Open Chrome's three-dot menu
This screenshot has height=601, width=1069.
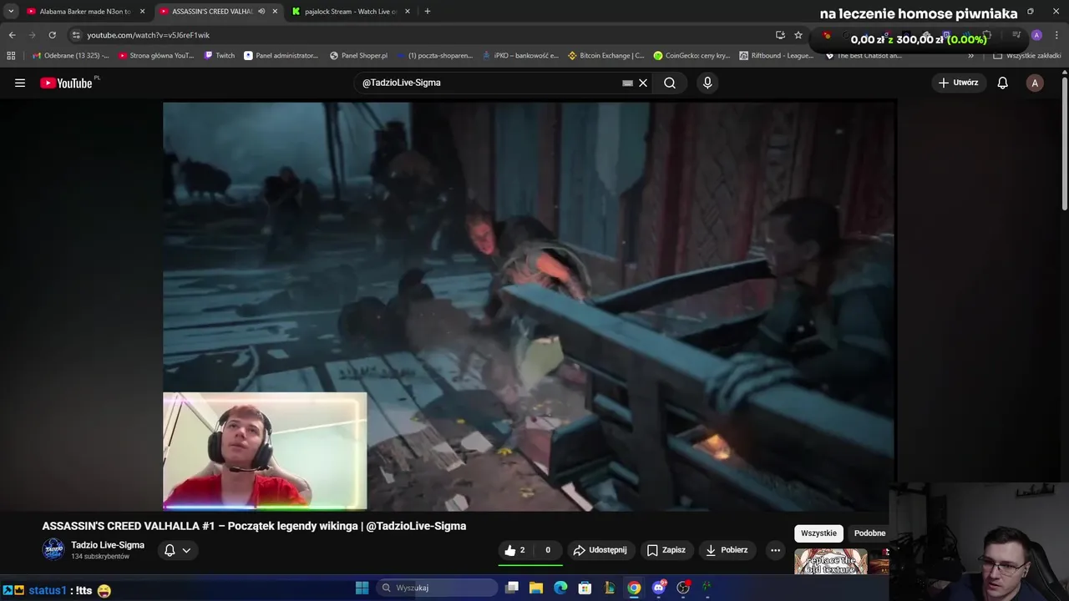[x=1057, y=35]
